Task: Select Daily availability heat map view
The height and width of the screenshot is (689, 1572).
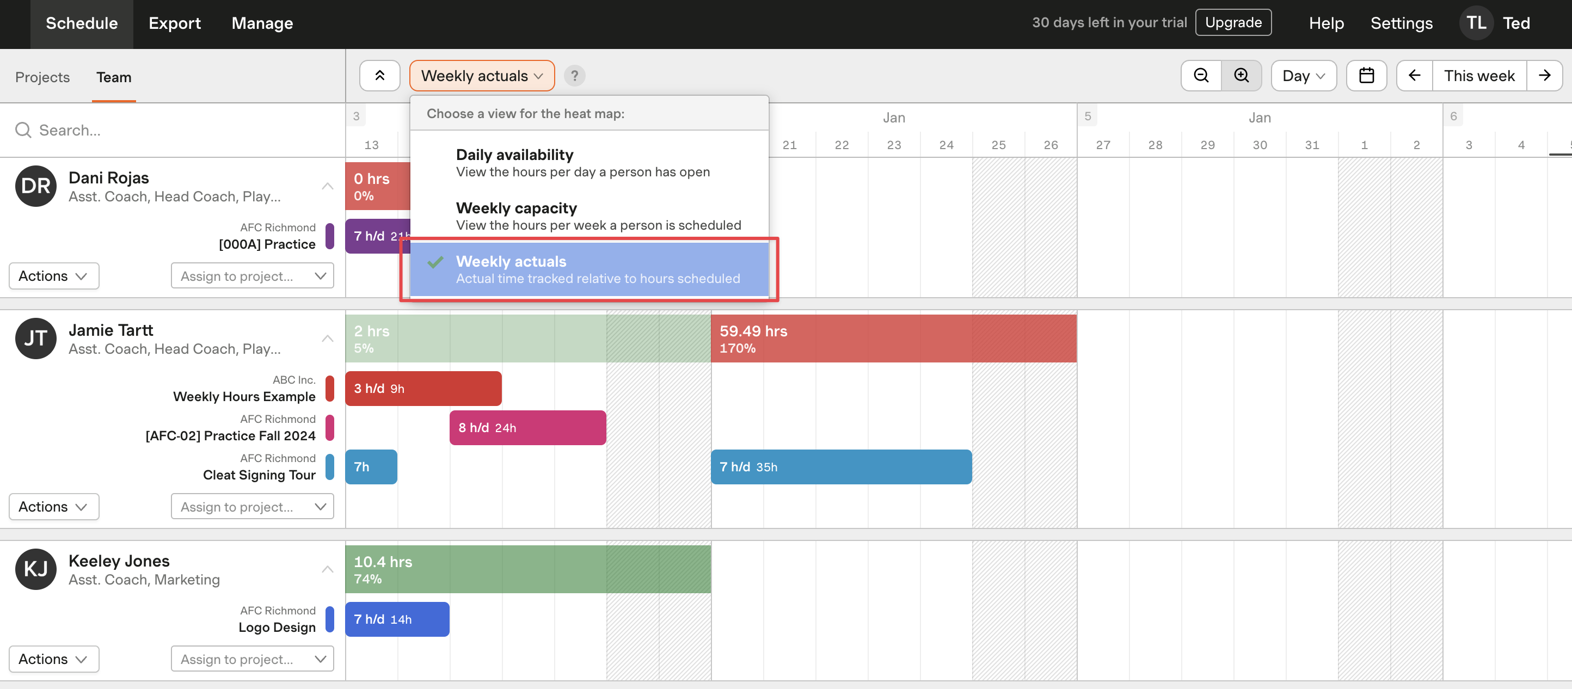Action: pos(589,163)
